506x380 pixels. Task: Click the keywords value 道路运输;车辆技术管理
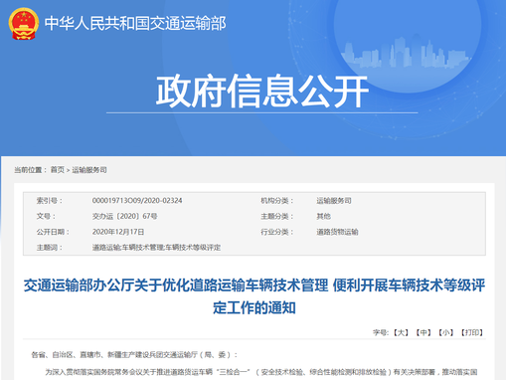(156, 248)
